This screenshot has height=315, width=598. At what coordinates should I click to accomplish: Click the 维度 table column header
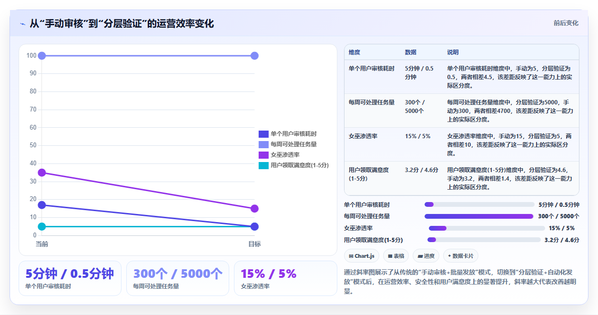point(355,52)
